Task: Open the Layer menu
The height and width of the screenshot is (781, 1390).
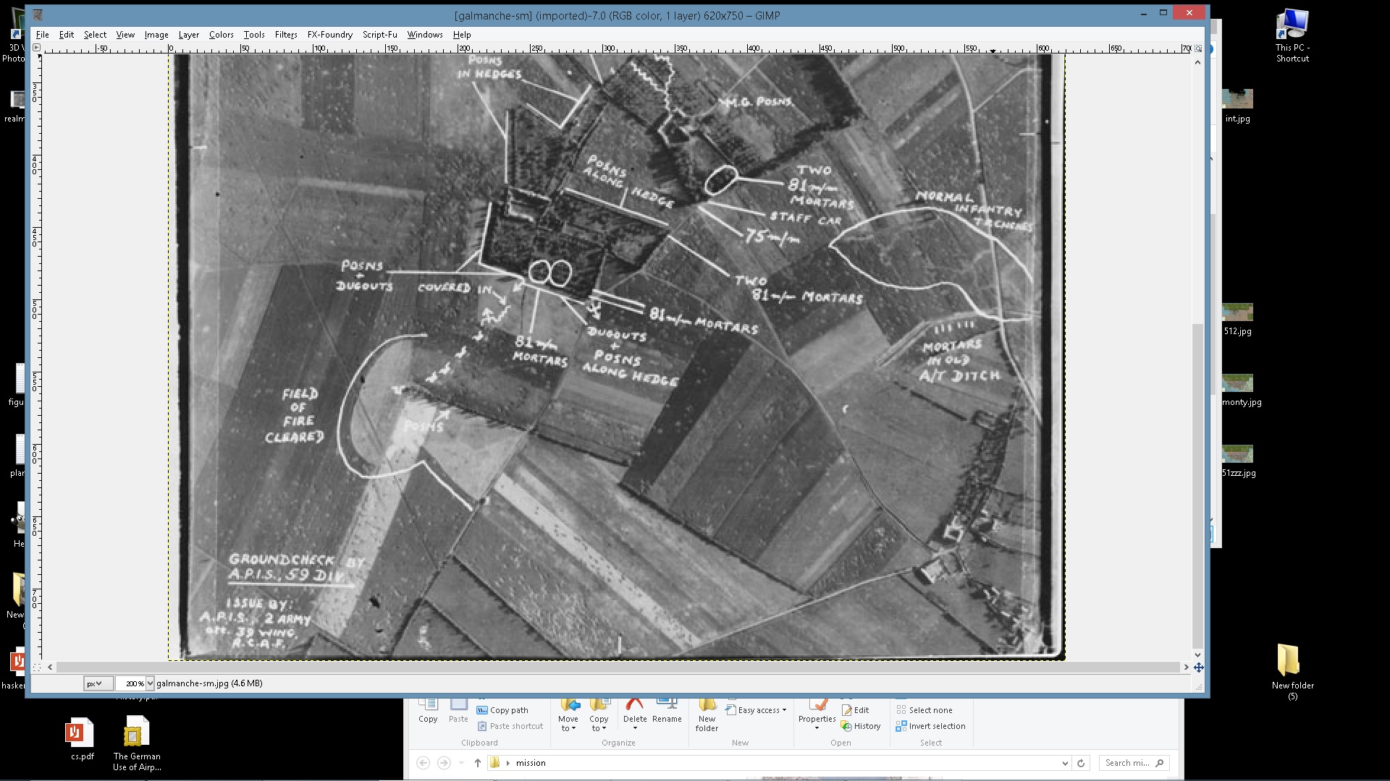Action: pyautogui.click(x=189, y=35)
